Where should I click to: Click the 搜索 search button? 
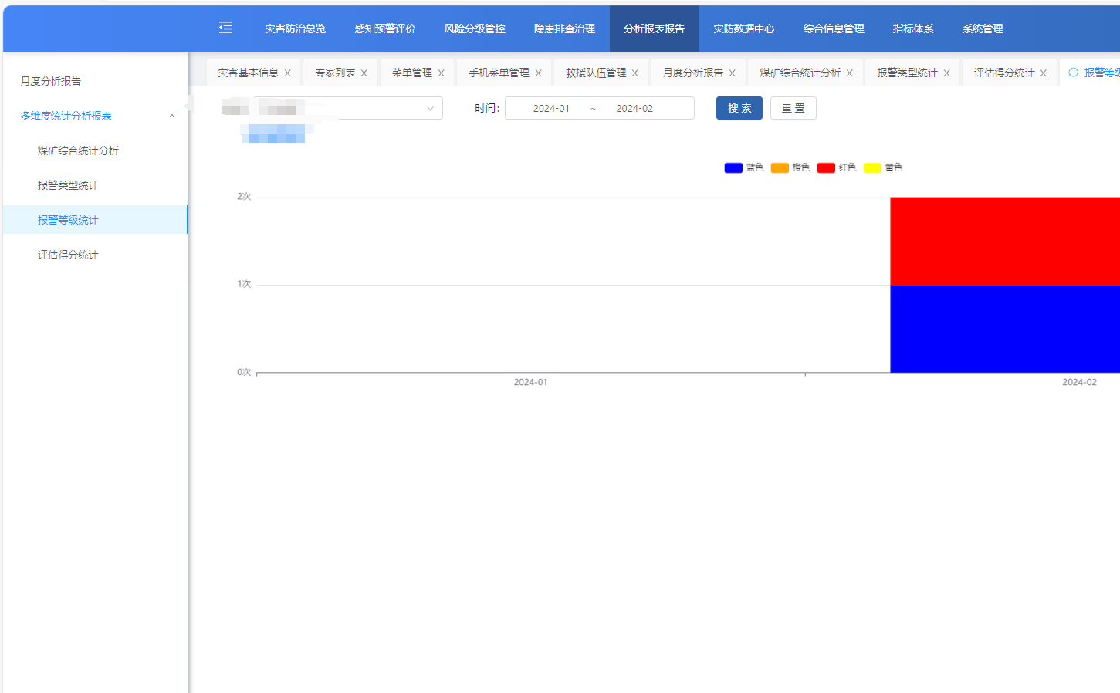[x=739, y=108]
